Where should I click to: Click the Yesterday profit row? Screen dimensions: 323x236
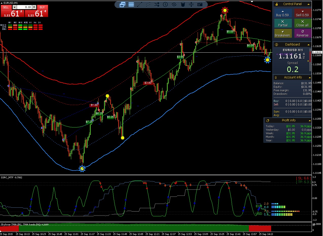[289, 130]
